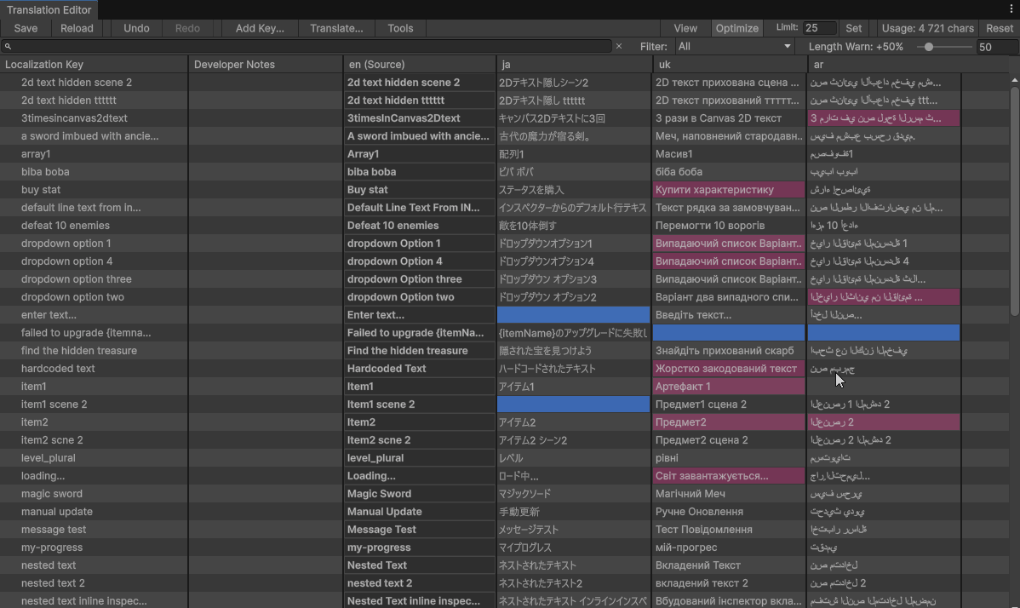Reset the character usage counter

[x=998, y=28]
